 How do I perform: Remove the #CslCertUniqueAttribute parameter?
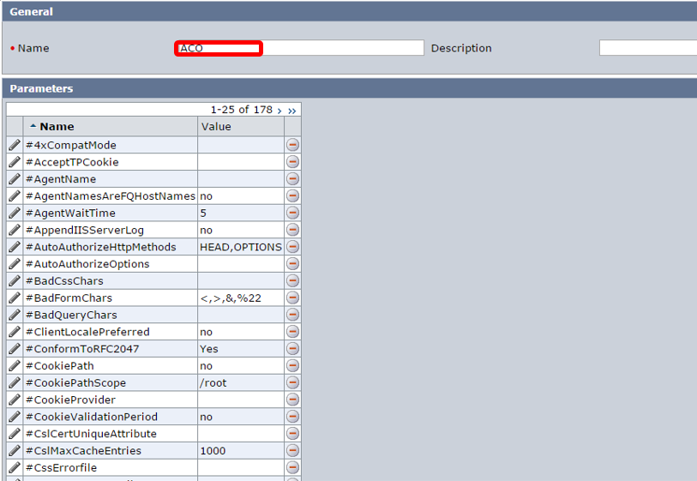pos(292,434)
